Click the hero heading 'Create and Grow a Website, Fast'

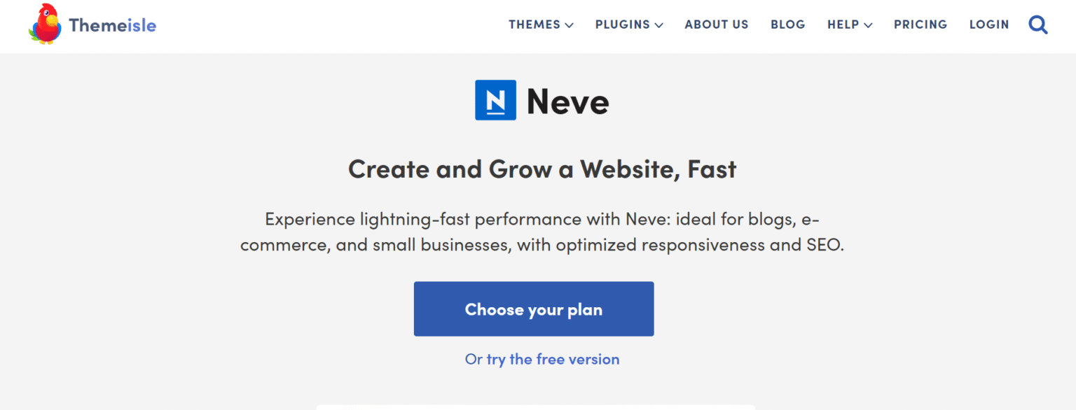542,169
